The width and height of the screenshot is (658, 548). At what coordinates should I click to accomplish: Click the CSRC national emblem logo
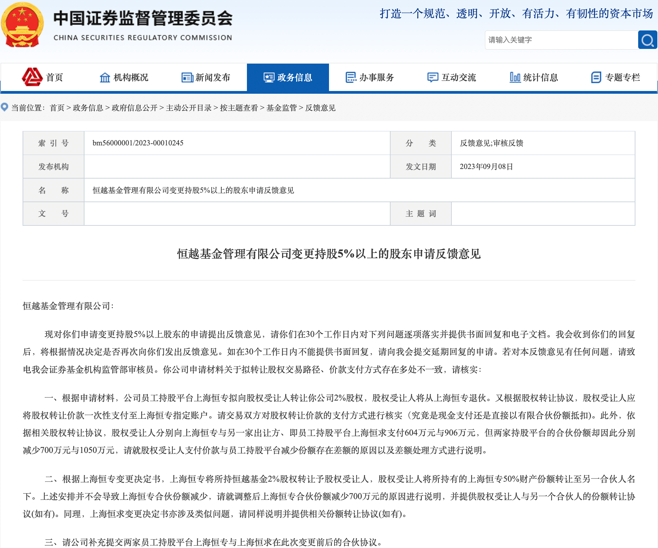point(23,25)
